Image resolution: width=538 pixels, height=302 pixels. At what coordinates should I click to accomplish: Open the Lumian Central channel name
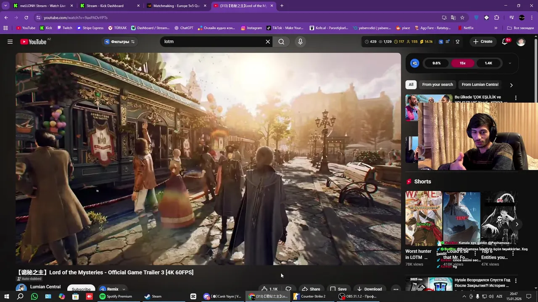45,287
